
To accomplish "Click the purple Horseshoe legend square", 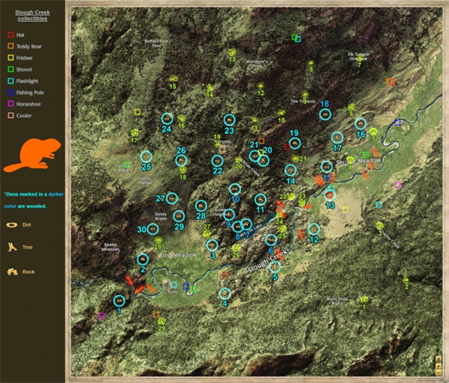I will pos(8,104).
